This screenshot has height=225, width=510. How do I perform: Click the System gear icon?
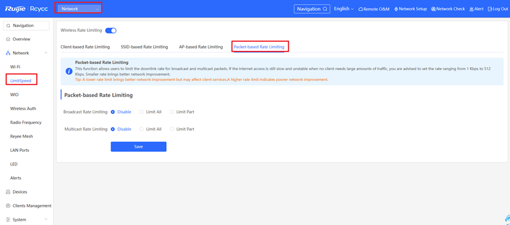8,220
